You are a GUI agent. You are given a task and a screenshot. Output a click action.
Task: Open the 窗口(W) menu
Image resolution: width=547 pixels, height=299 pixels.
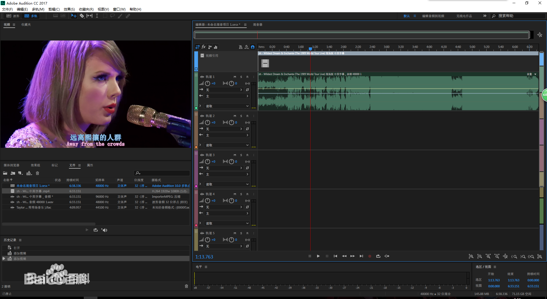(x=119, y=9)
